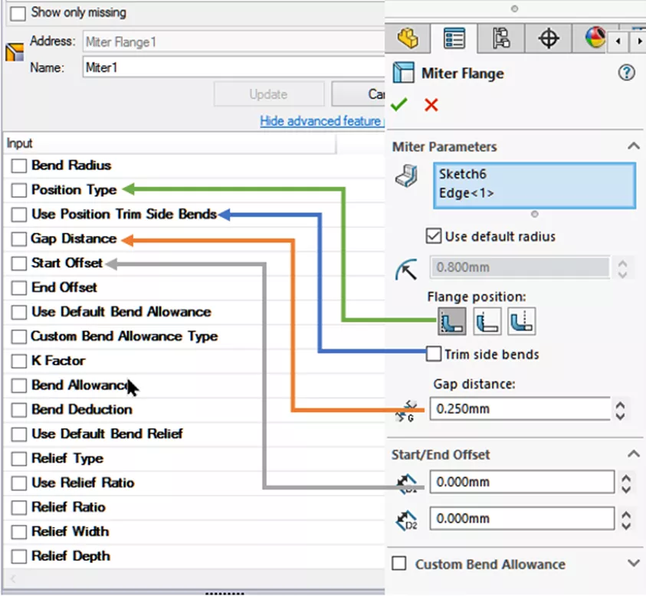Viewport: 646px width, 596px height.
Task: Click the green checkmark to accept Miter Flange
Action: [x=398, y=104]
